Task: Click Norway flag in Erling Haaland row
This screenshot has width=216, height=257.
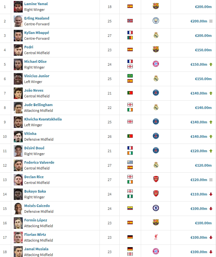Action: coord(130,21)
